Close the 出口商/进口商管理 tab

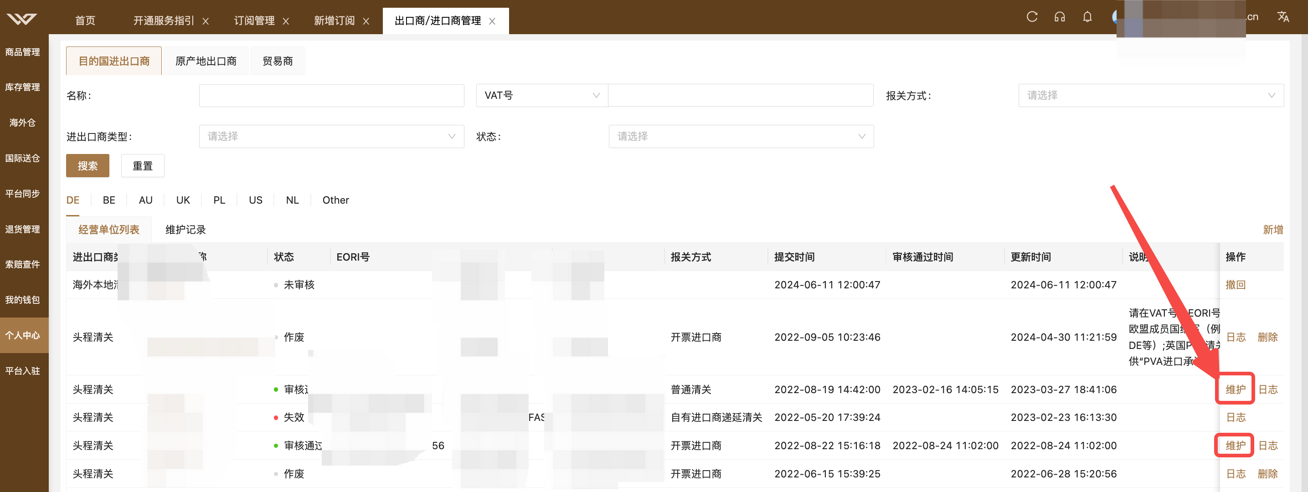[x=492, y=21]
